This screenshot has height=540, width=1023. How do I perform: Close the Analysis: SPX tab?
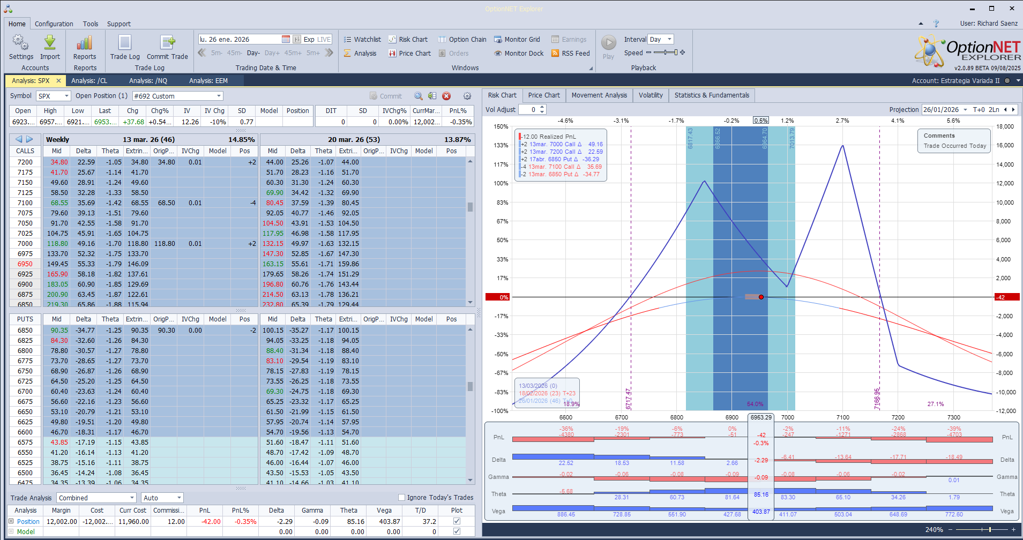pyautogui.click(x=58, y=80)
